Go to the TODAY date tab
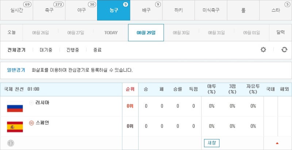The height and width of the screenshot is (150, 292). tap(111, 33)
